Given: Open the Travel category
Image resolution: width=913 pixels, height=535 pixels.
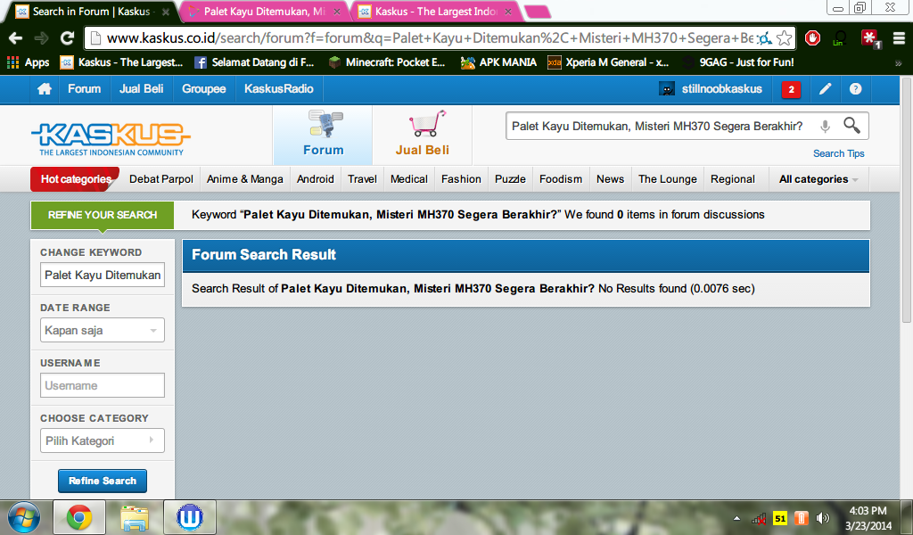Looking at the screenshot, I should coord(362,179).
